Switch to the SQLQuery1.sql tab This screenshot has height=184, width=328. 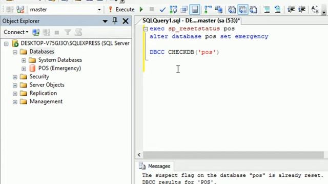(x=191, y=20)
